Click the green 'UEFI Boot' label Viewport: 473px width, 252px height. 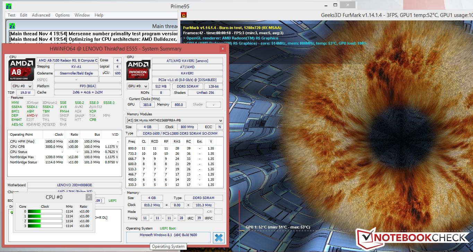tap(168, 228)
